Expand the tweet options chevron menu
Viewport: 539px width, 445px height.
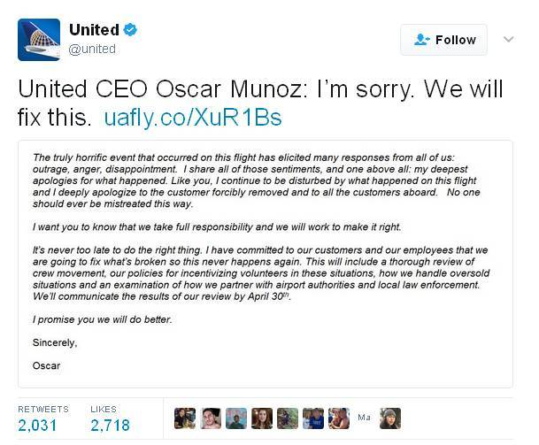(508, 39)
